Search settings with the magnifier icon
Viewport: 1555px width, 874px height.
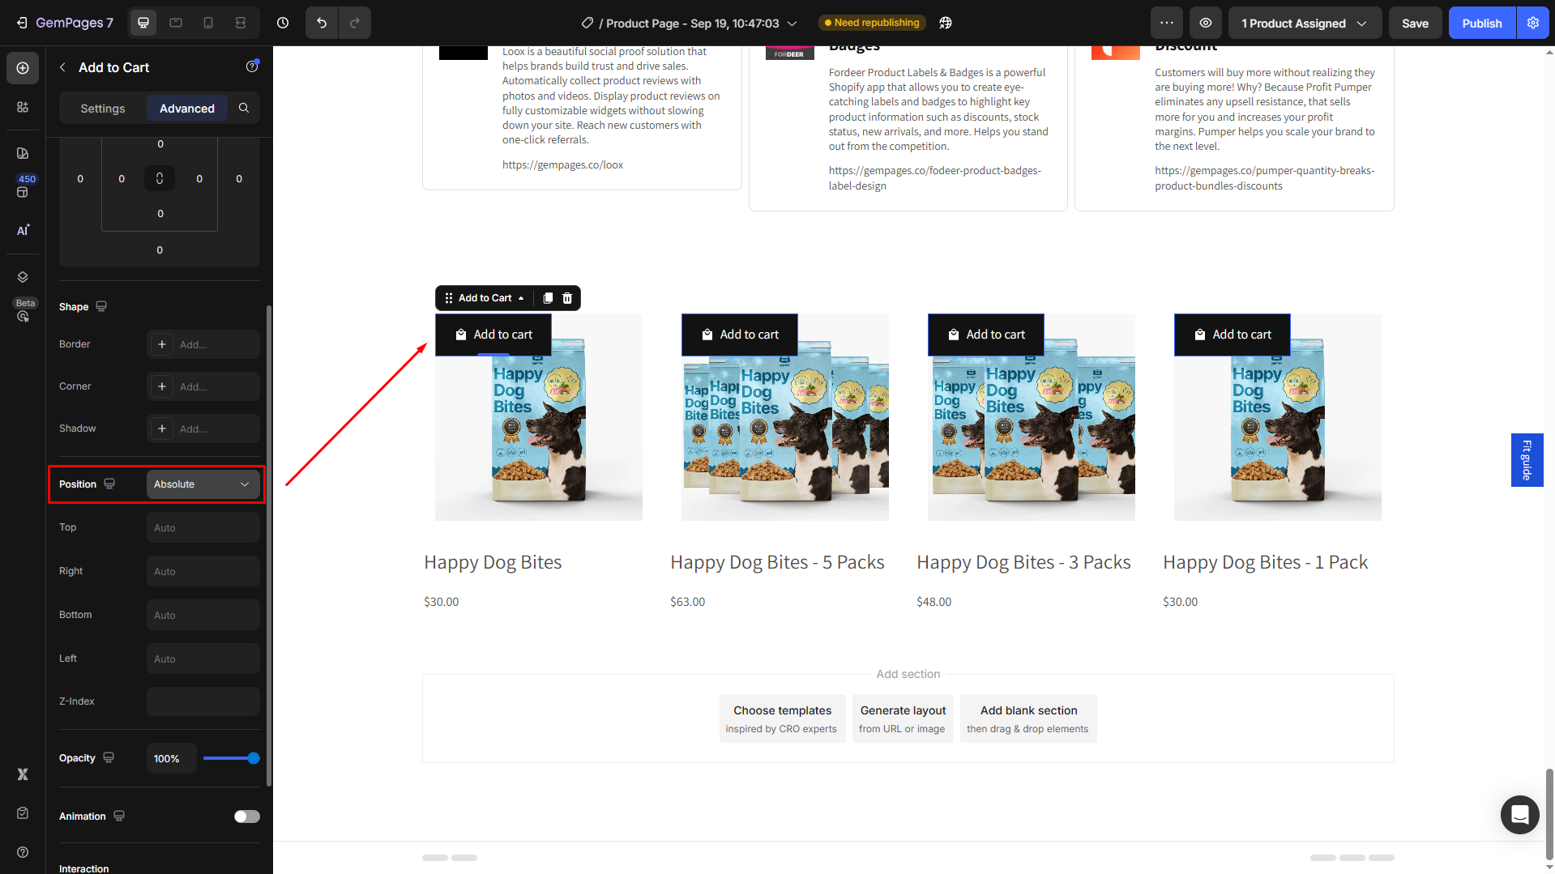[244, 108]
